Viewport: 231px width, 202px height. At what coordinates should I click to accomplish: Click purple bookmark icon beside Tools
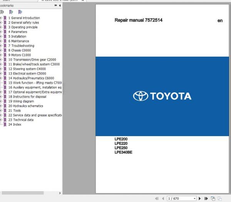[x=5, y=111]
